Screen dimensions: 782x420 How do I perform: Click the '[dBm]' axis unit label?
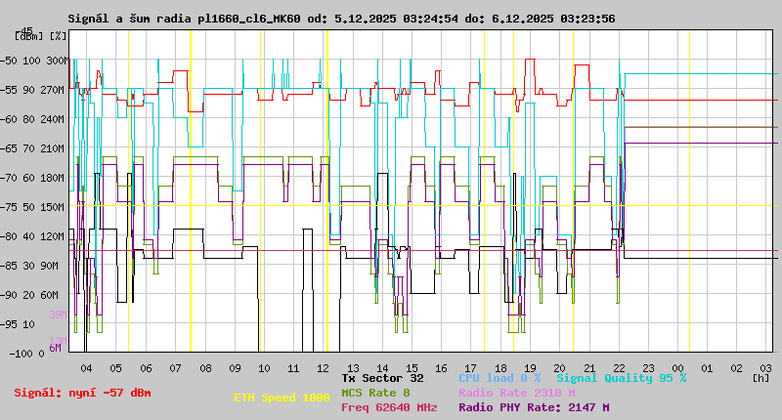pos(29,36)
